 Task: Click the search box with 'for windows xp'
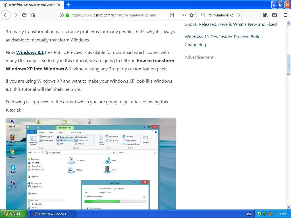(x=221, y=15)
